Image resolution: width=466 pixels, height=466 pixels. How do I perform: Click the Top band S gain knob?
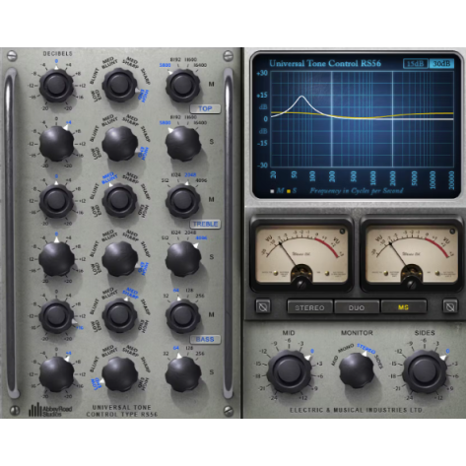56,144
